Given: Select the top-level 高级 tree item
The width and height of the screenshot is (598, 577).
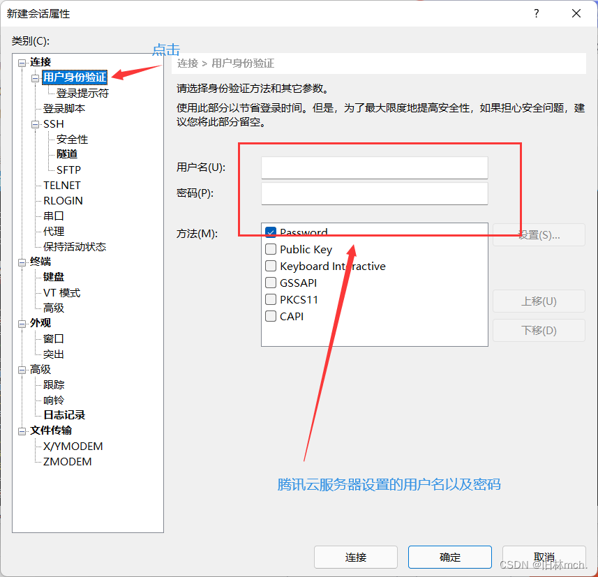Looking at the screenshot, I should pyautogui.click(x=40, y=369).
